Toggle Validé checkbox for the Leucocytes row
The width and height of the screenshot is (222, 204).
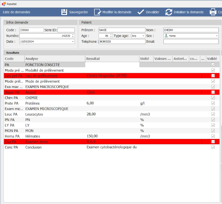[213, 114]
